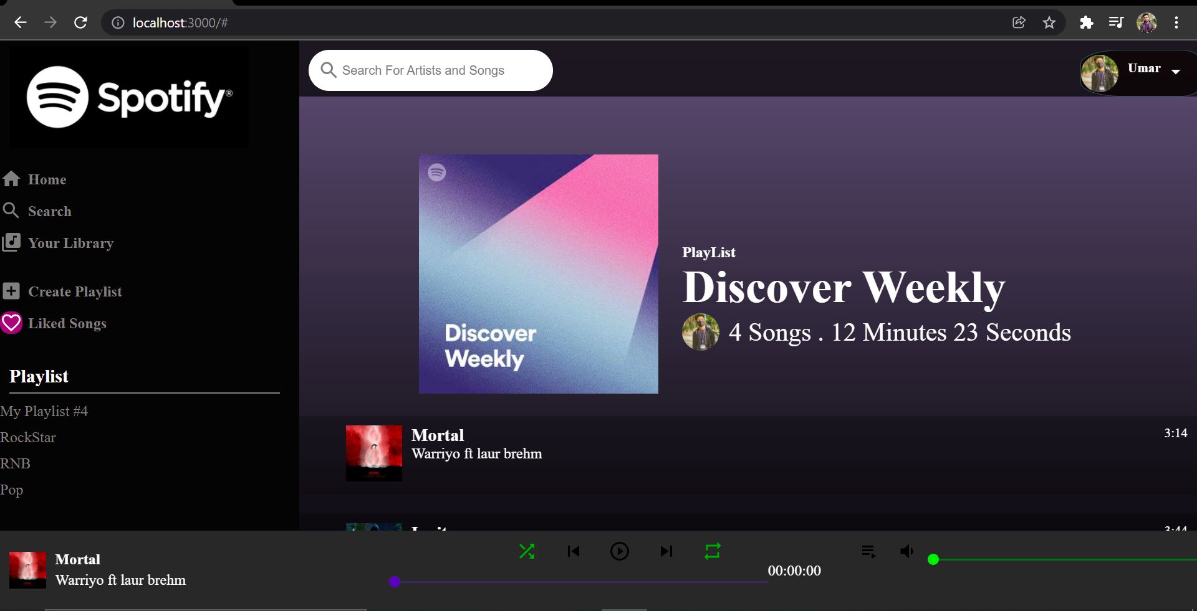Screen dimensions: 1197x611
Task: Click the Search For Artists and Songs field
Action: [x=430, y=70]
